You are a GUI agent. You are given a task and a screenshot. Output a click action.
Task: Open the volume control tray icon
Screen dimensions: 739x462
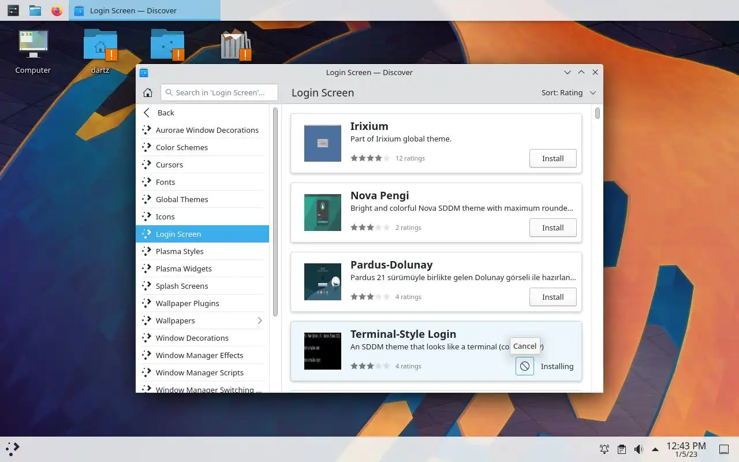coord(639,449)
